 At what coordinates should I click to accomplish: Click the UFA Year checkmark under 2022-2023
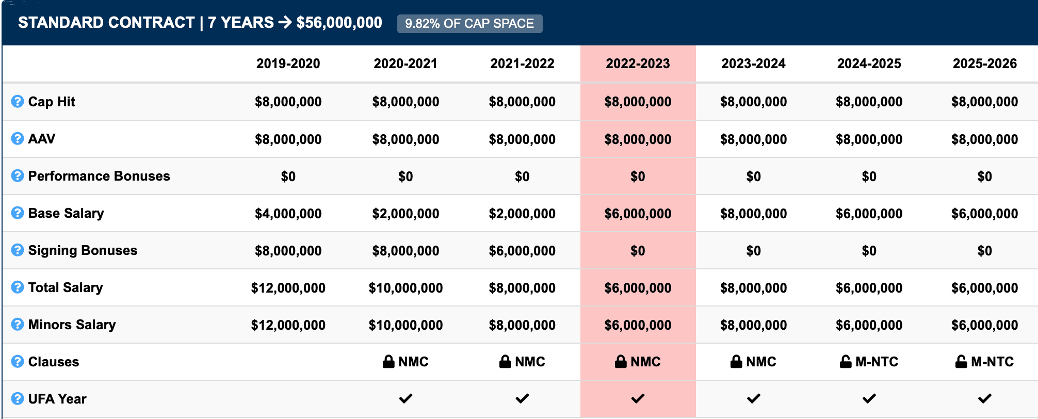(x=638, y=398)
